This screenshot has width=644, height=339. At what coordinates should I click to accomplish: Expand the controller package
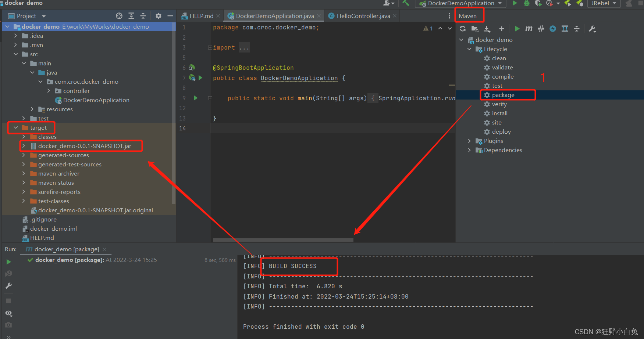click(x=49, y=91)
